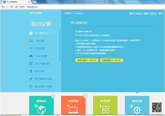The width and height of the screenshot is (165, 116).
Task: Click the gears icon in 路由设置 tile
Action: pos(136,109)
